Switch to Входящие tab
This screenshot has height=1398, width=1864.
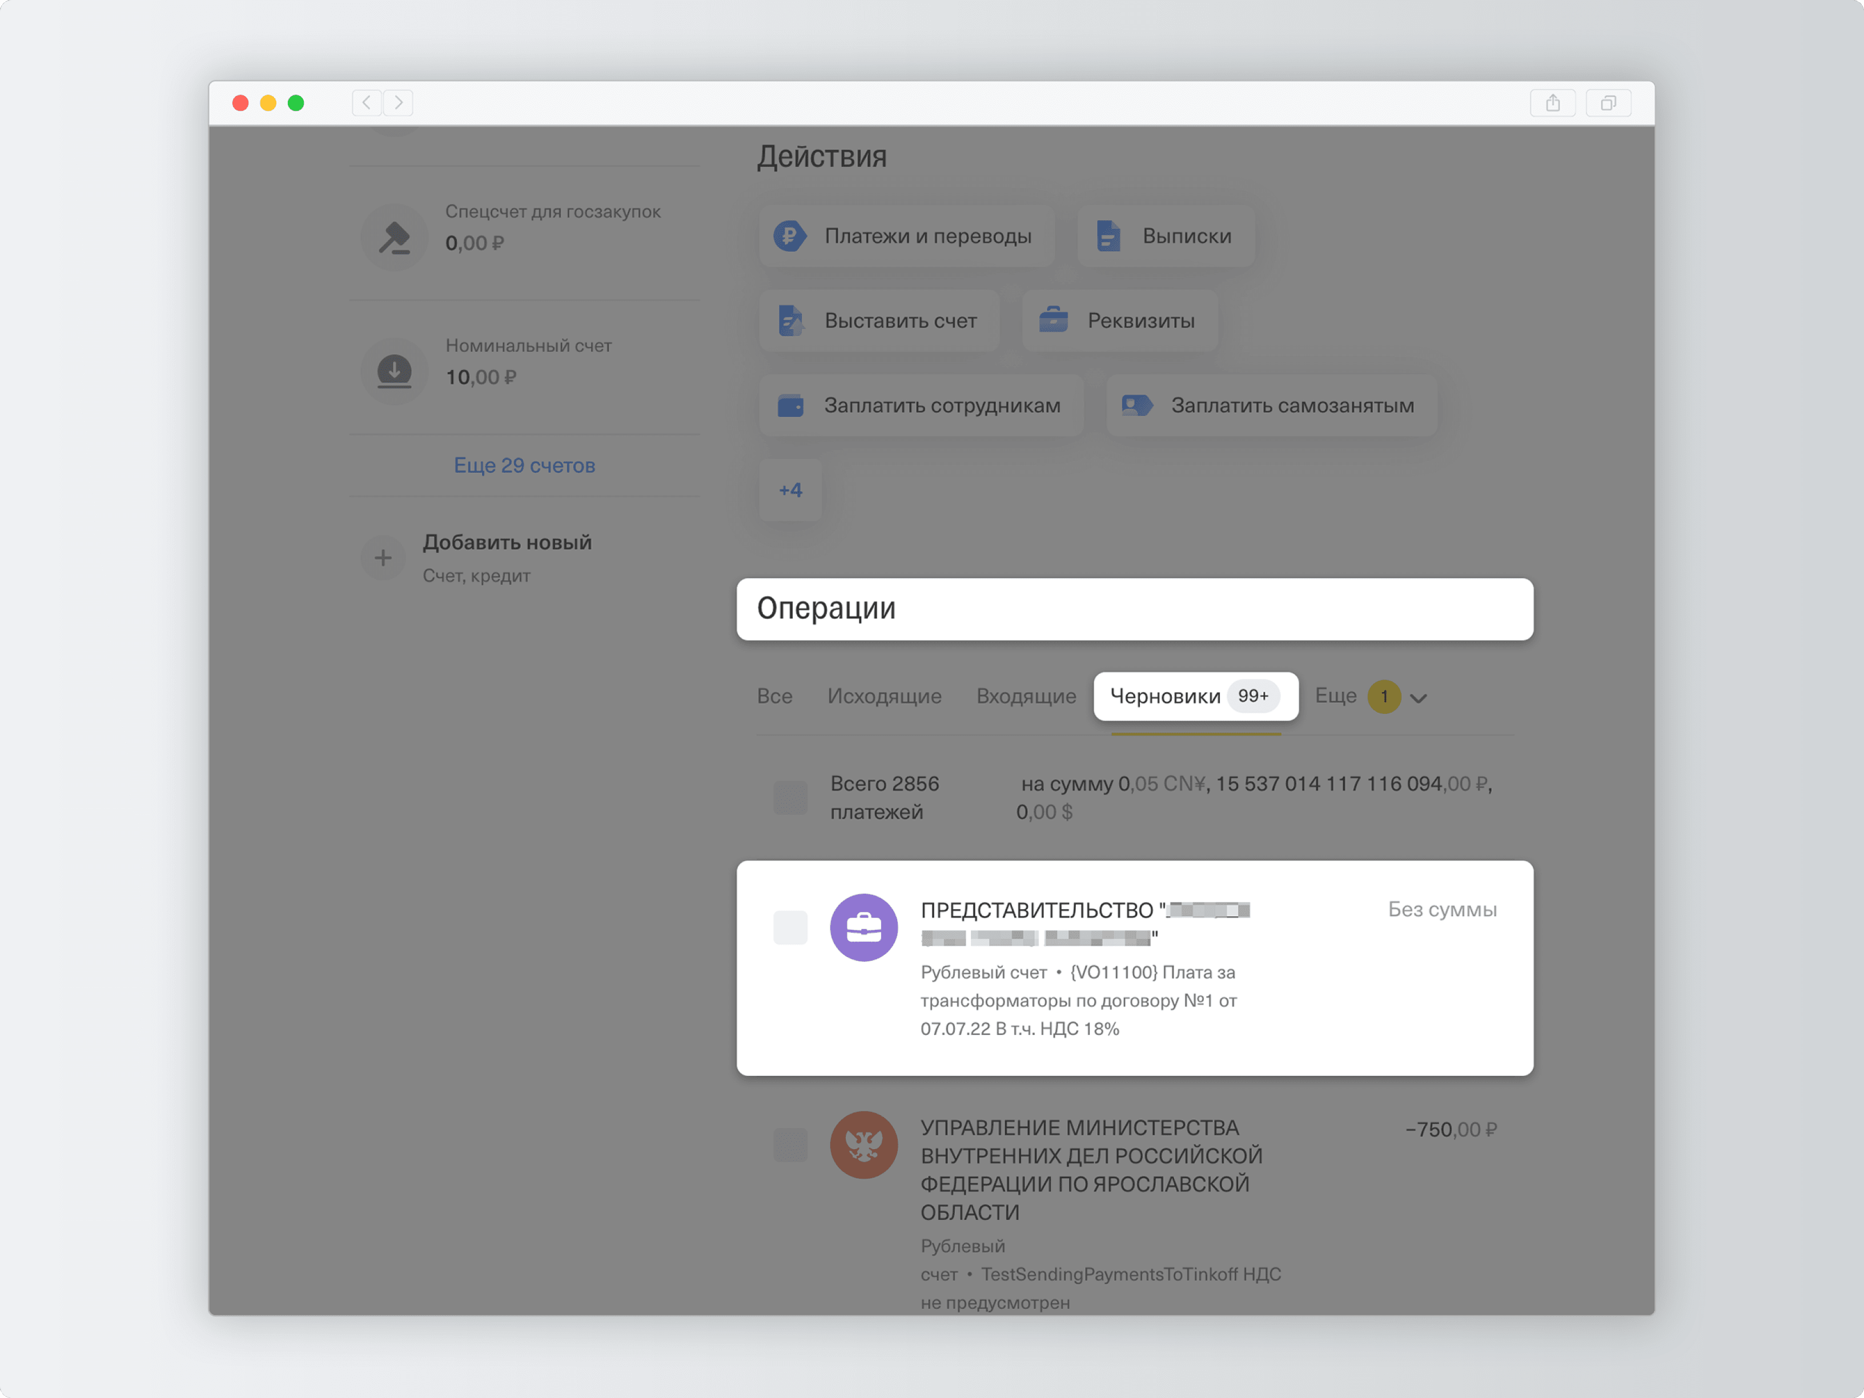point(1026,696)
